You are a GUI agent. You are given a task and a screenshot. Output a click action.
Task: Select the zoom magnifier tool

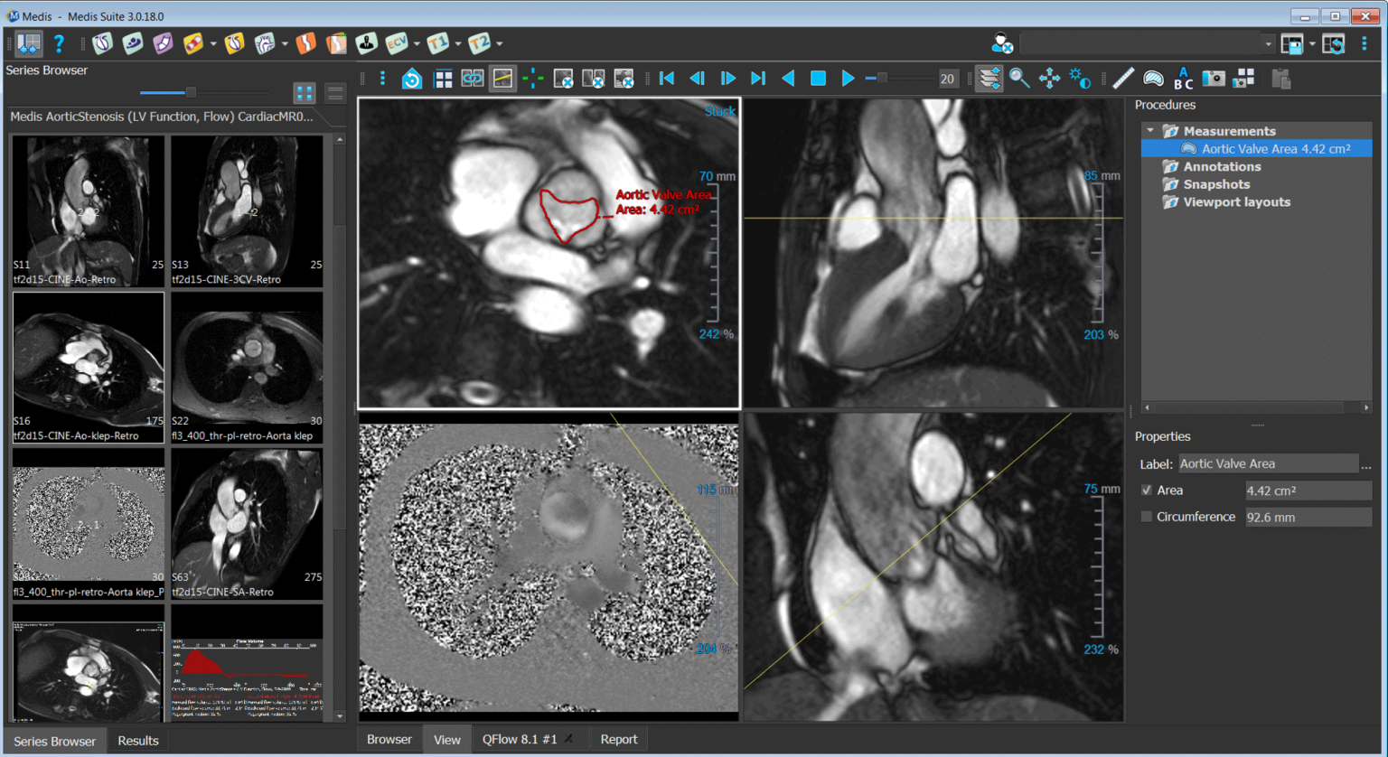click(1019, 79)
